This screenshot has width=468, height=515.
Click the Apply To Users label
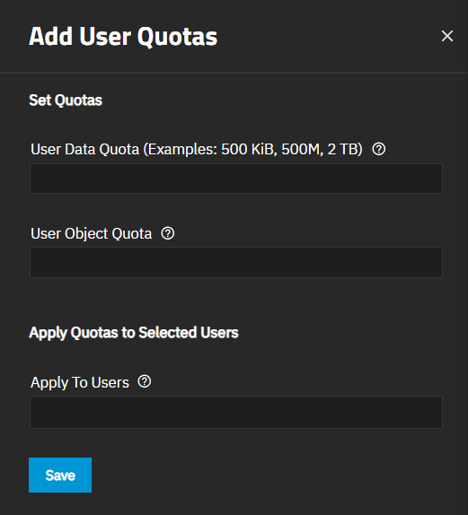[80, 382]
